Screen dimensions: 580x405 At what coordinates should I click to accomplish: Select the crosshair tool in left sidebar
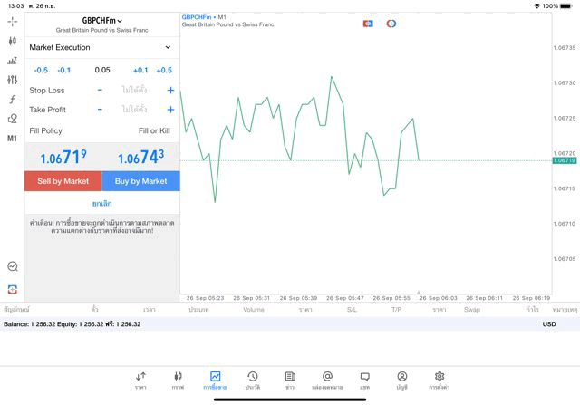click(12, 21)
